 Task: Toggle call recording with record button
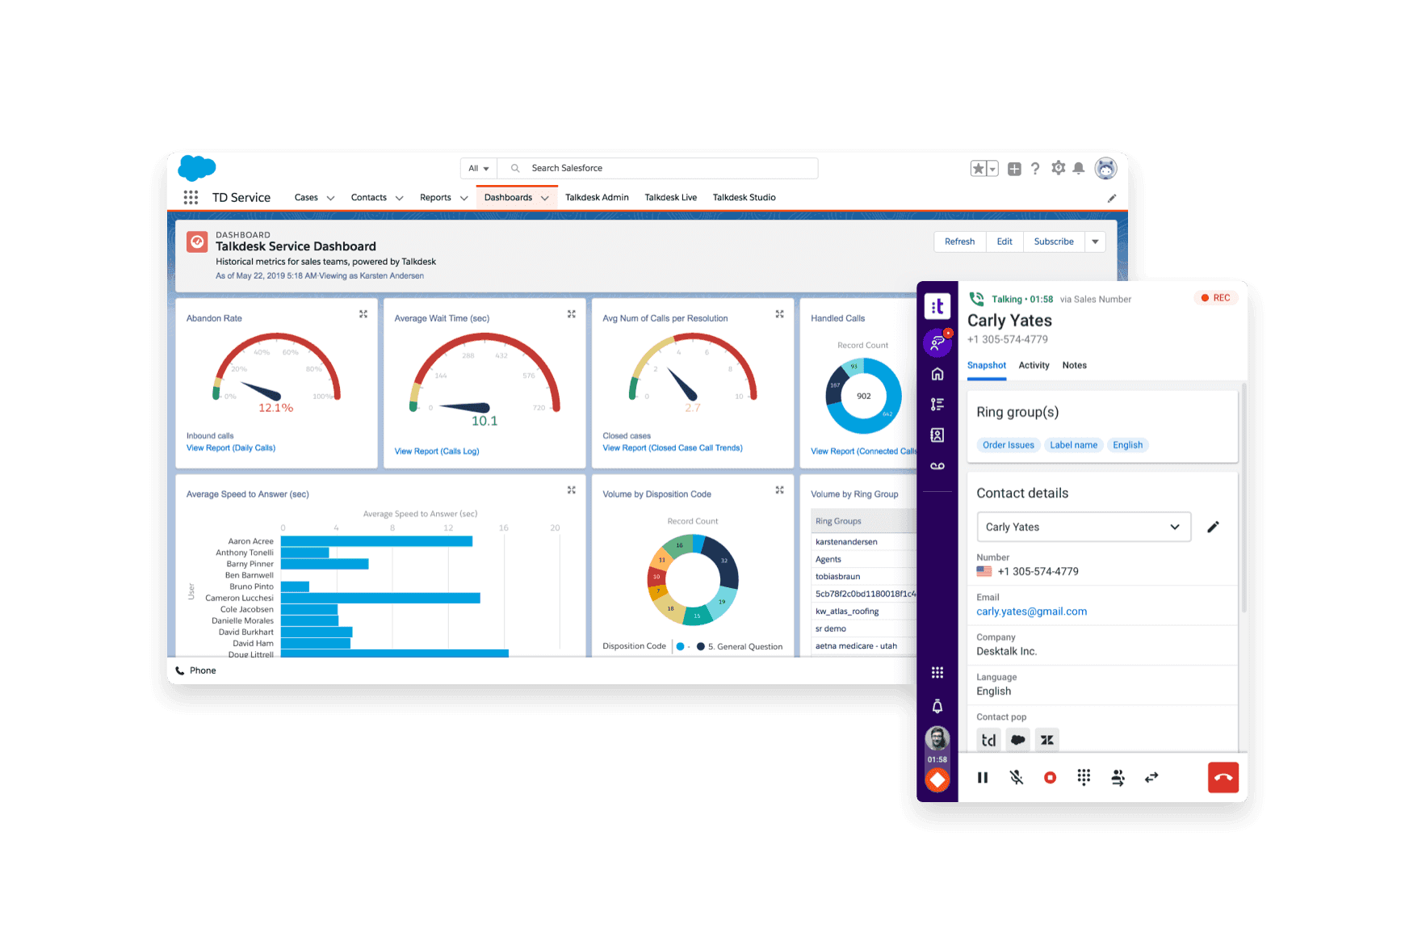[1050, 777]
